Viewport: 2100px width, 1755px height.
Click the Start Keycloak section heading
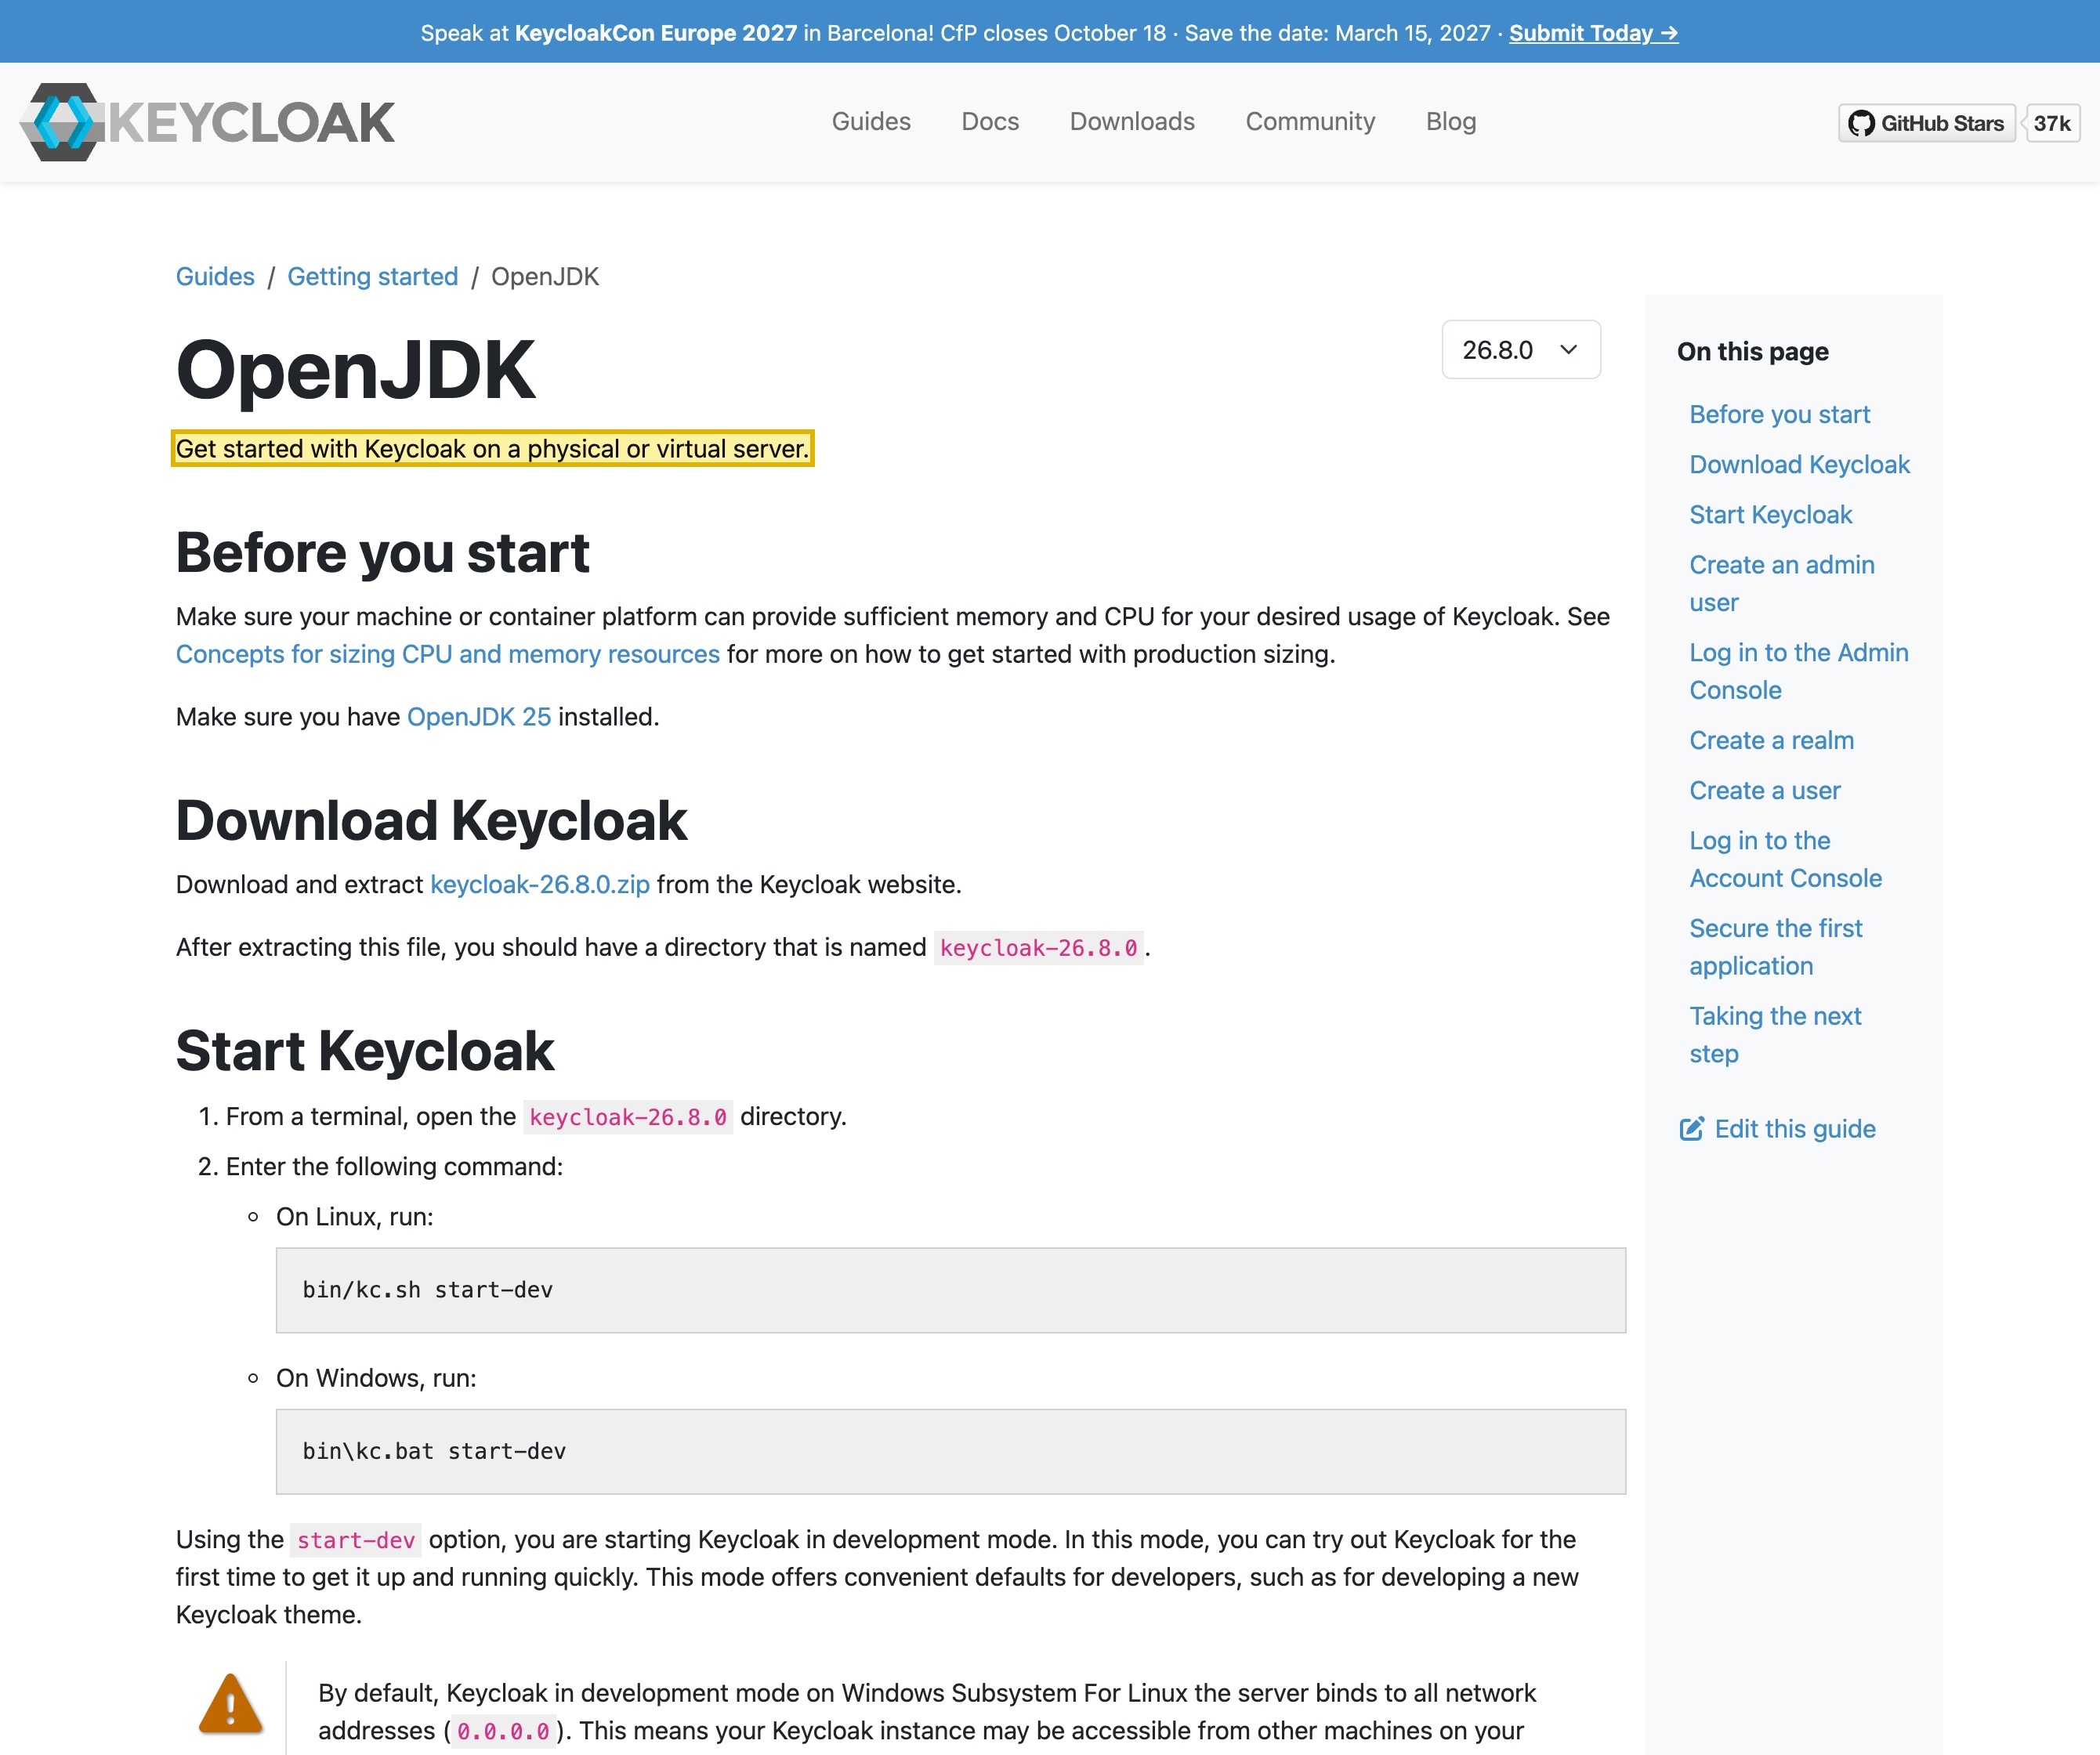click(x=364, y=1051)
